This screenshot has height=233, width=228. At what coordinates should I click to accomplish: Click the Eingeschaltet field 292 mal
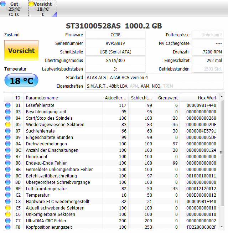click(x=208, y=61)
